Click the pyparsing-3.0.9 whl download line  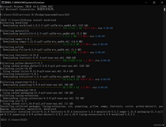[38, 85]
